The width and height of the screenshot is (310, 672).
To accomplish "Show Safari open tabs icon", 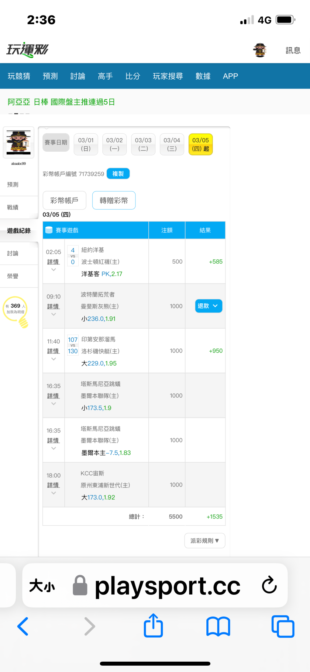I will point(283,626).
